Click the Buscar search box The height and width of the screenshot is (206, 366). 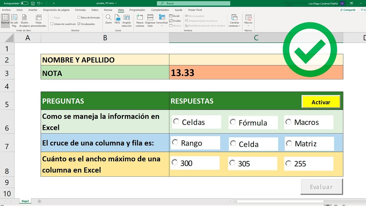click(194, 3)
